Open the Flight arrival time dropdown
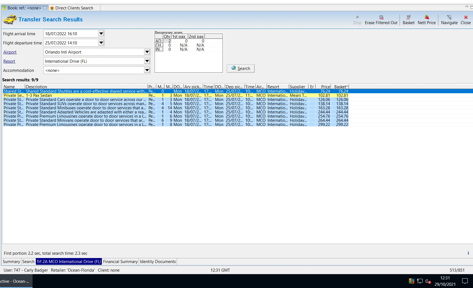This screenshot has height=288, width=473. [x=101, y=34]
